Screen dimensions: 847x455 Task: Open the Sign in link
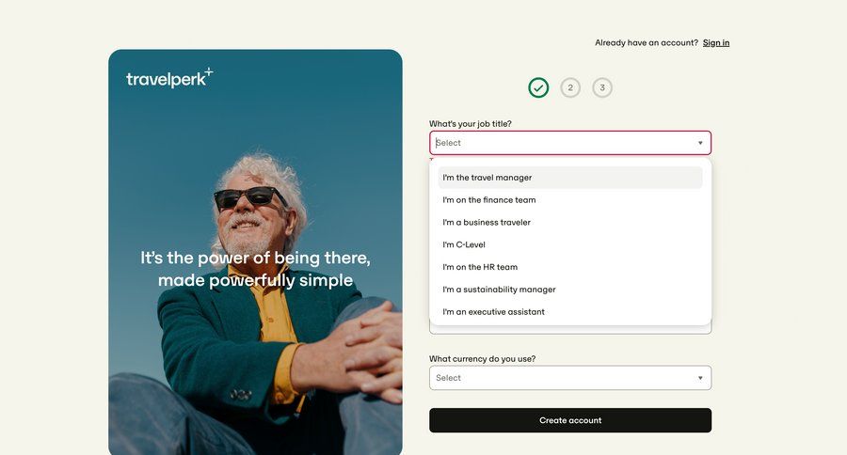click(x=716, y=42)
